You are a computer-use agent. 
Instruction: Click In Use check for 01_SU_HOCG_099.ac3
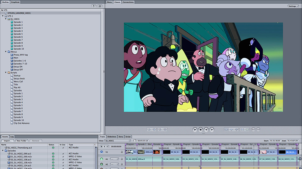(x=63, y=154)
